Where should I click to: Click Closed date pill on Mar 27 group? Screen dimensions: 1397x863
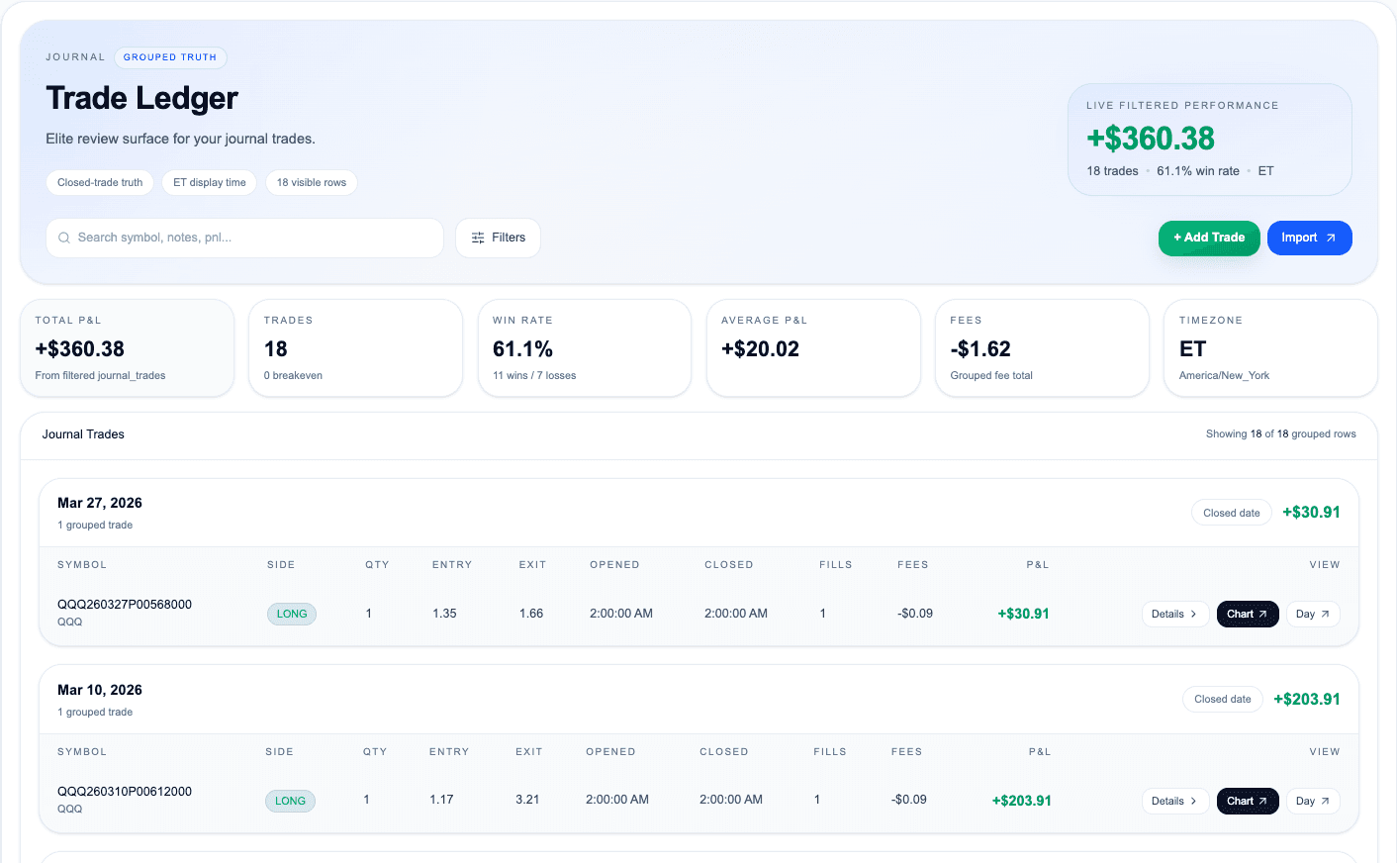[x=1232, y=513]
